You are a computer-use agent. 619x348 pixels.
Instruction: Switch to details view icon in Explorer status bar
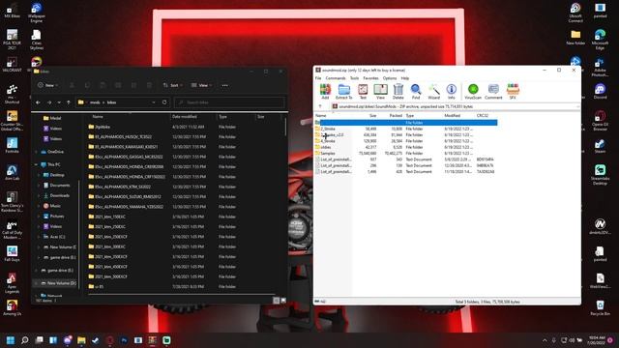tap(277, 301)
